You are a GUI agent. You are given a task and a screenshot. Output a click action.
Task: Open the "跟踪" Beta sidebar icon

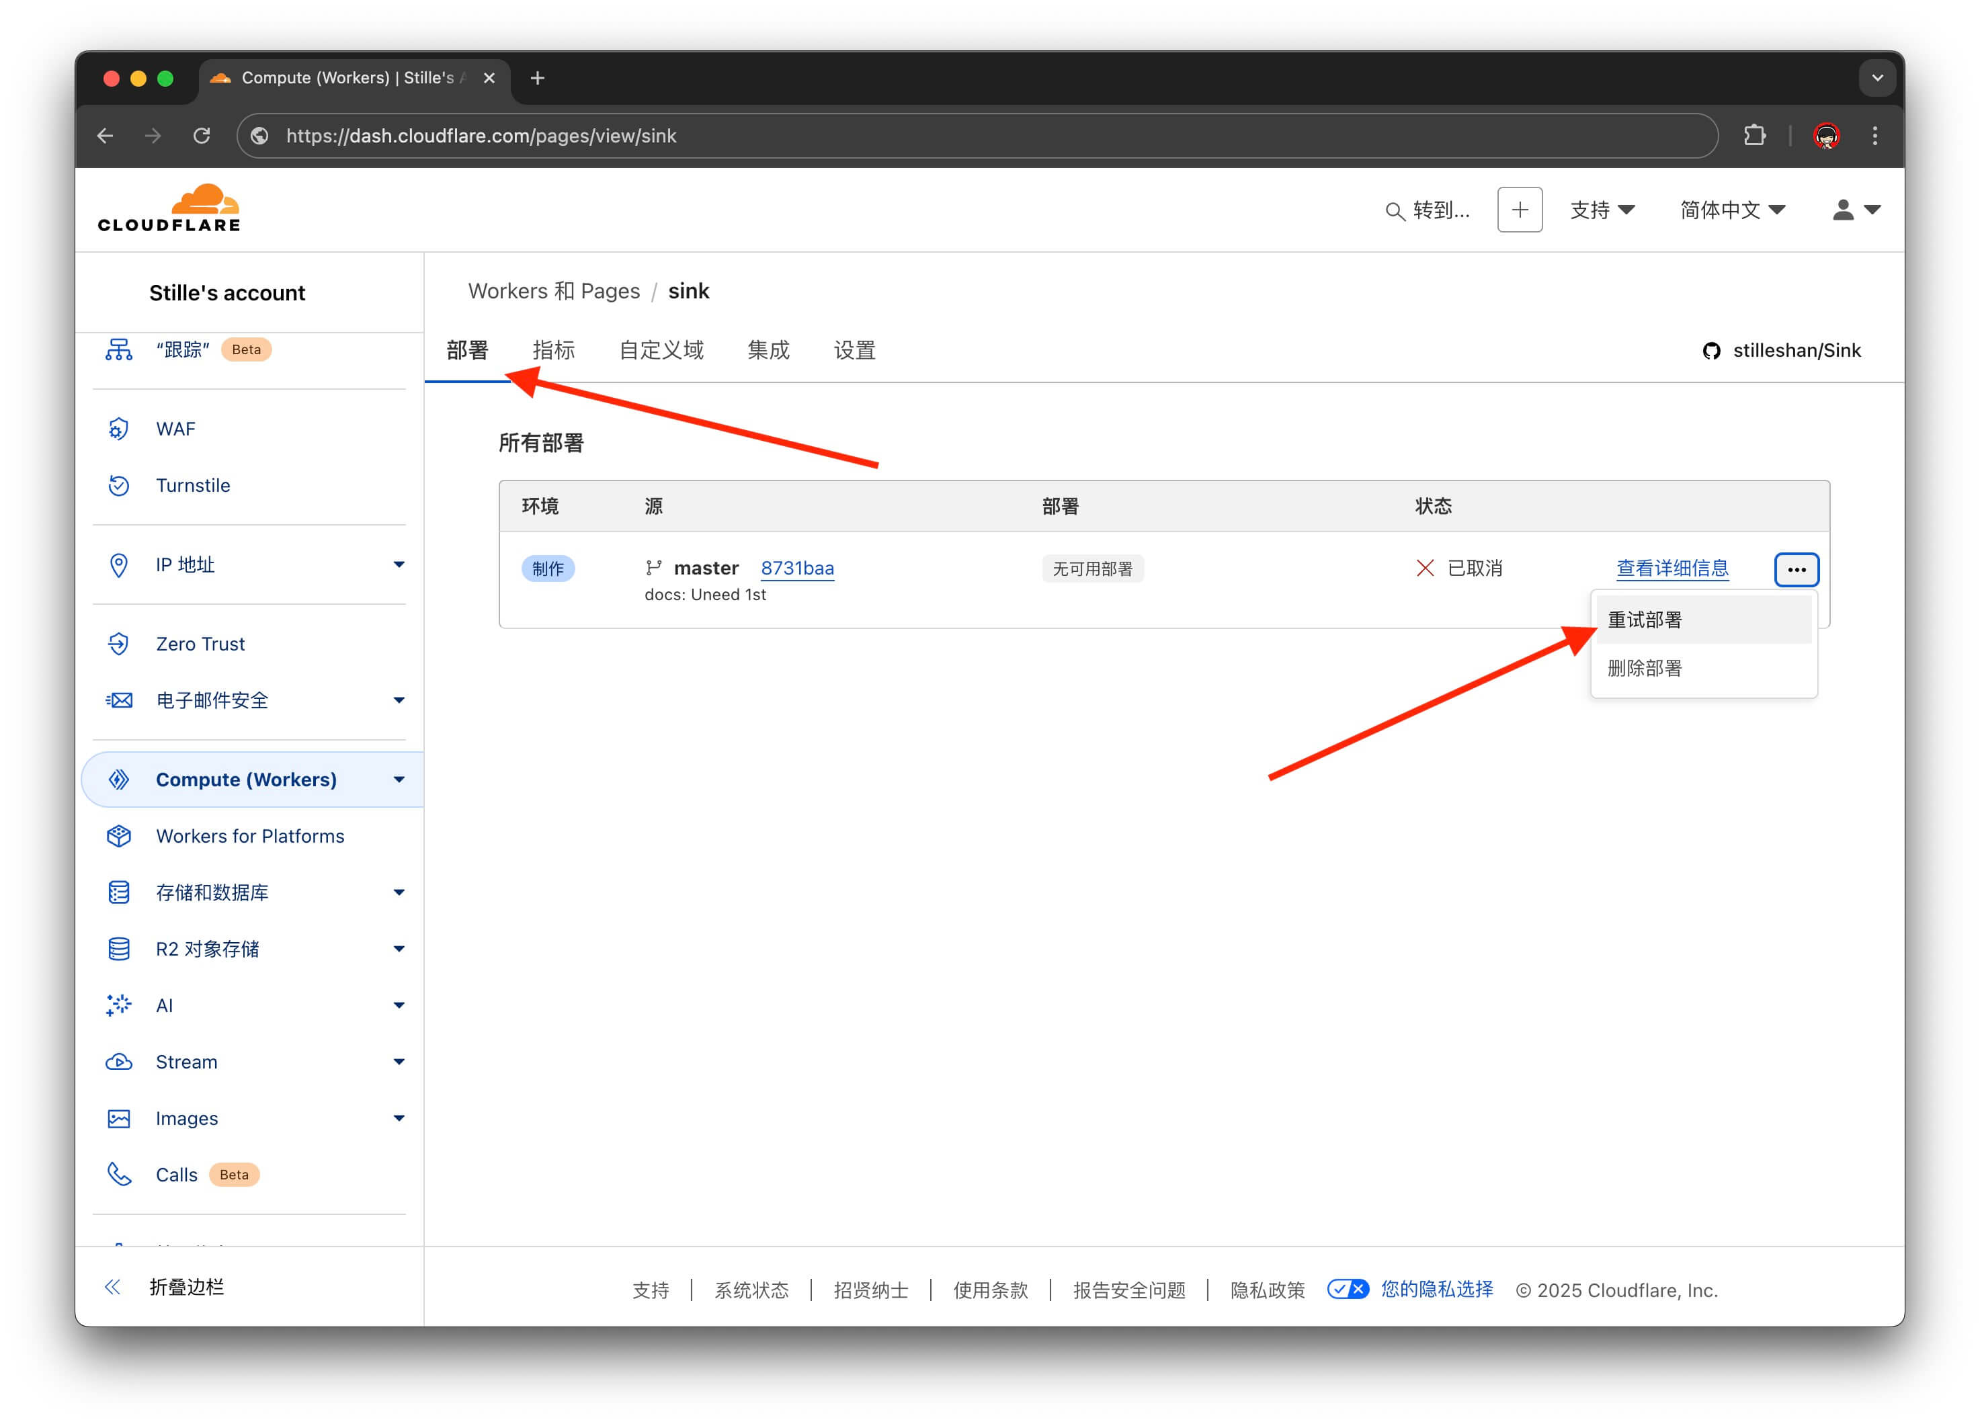(x=119, y=350)
